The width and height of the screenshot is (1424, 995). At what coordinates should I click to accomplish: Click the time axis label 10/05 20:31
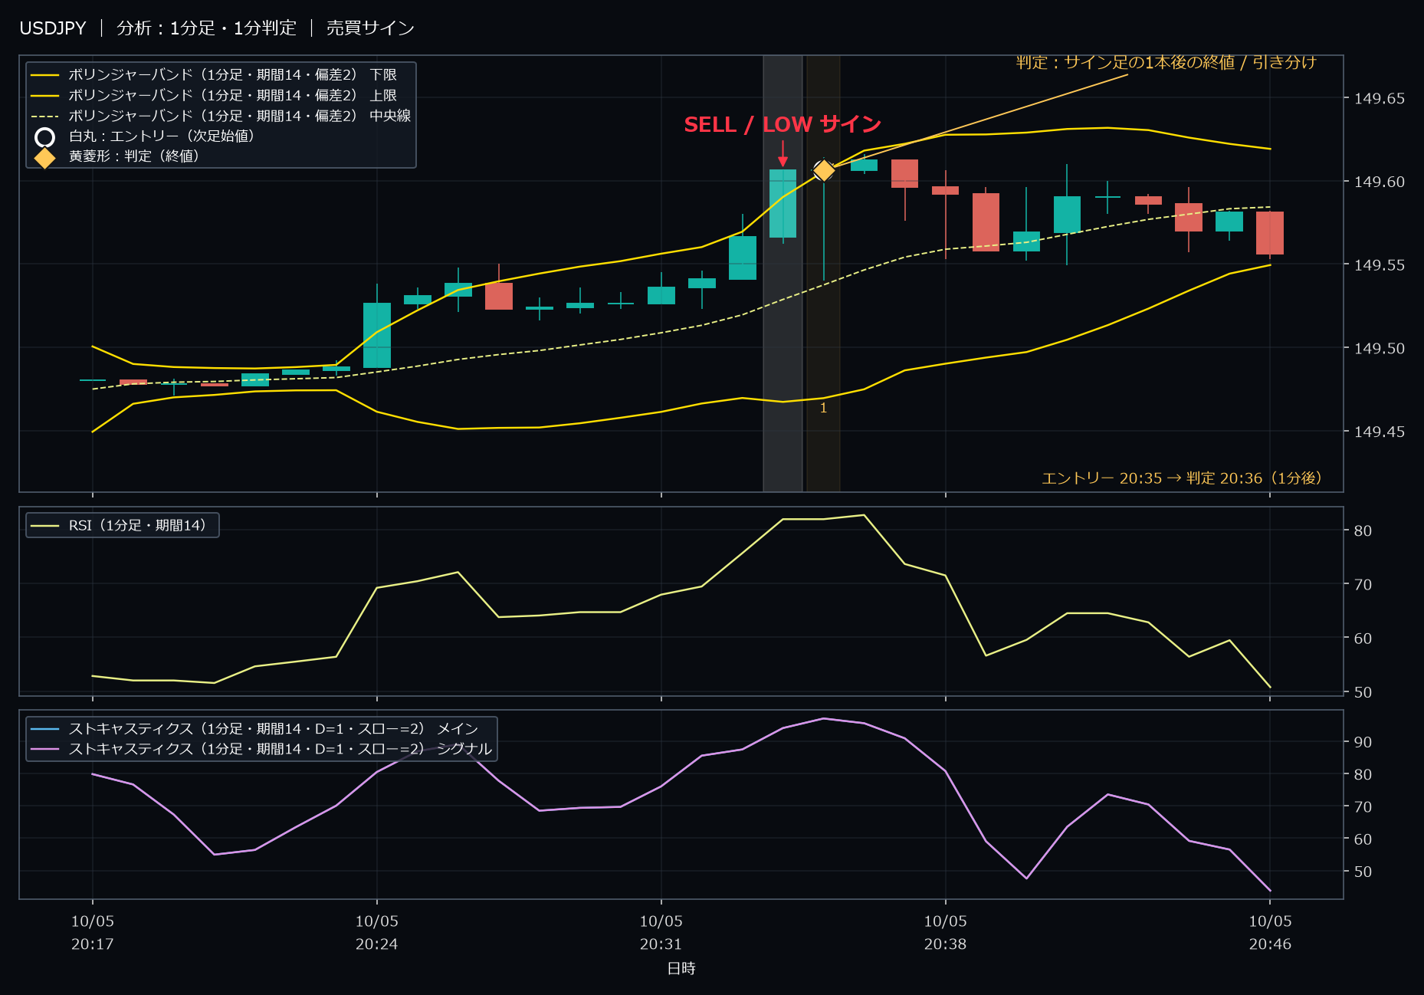661,932
